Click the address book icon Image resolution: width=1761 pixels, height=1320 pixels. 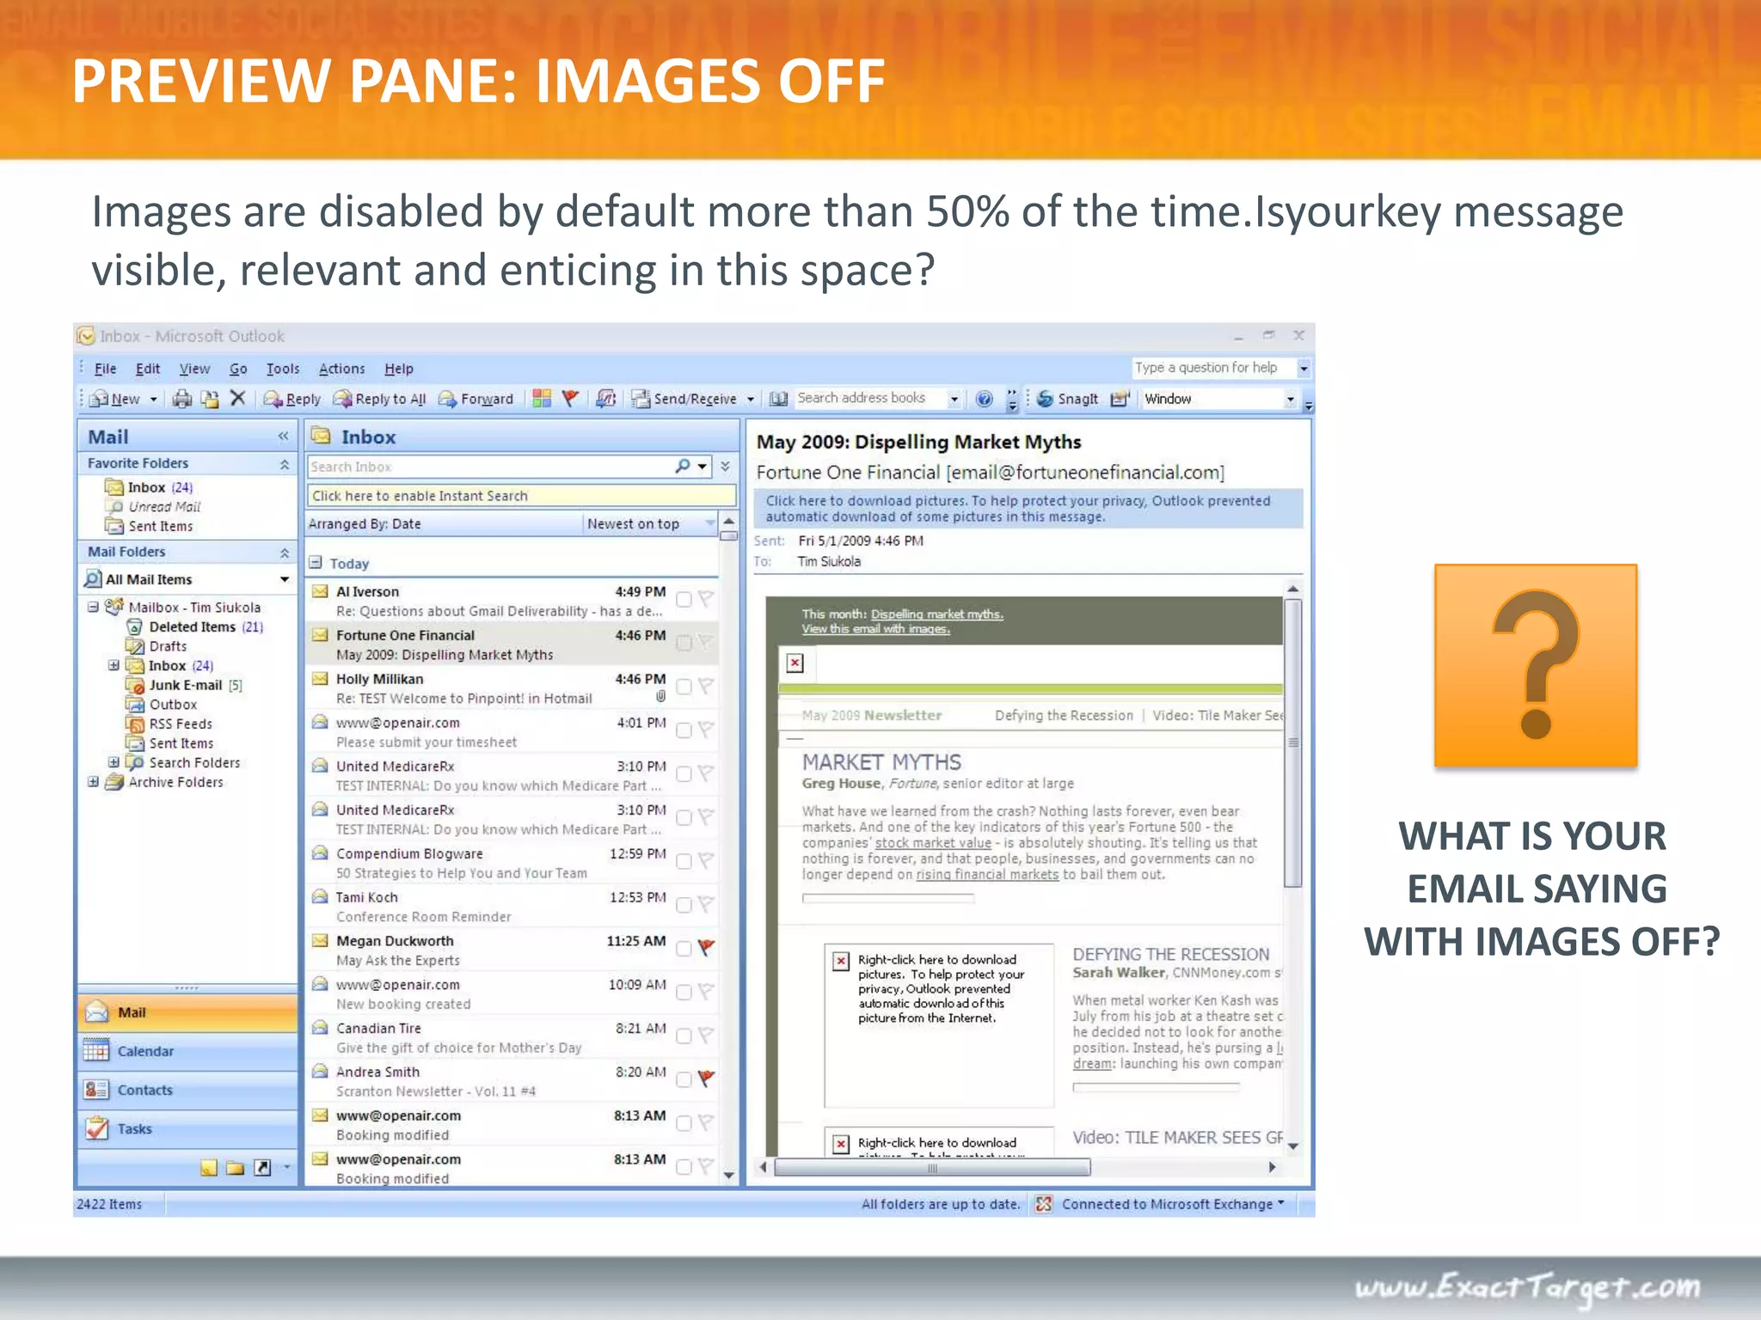[779, 399]
